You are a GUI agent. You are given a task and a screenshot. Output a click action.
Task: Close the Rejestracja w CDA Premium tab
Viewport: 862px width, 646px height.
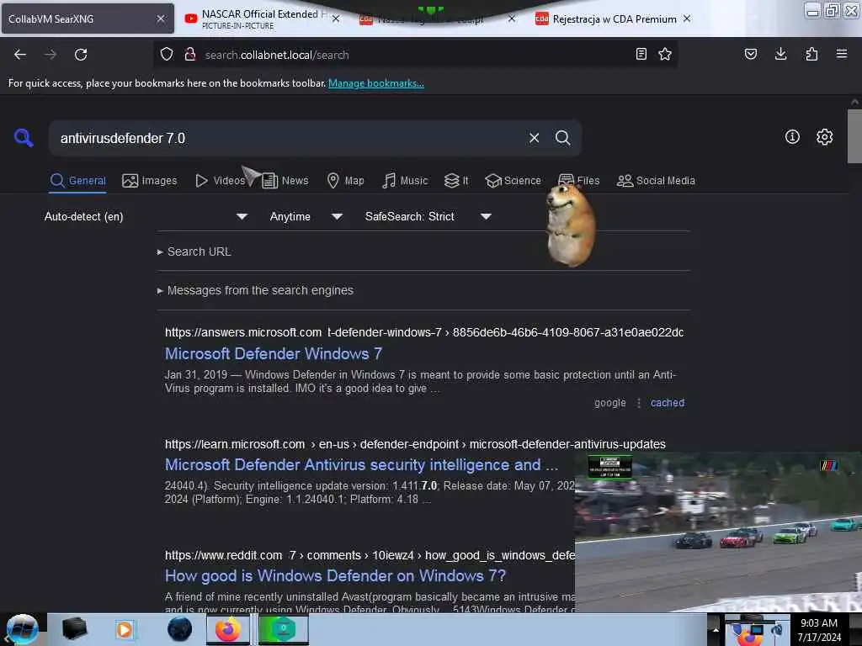point(687,19)
